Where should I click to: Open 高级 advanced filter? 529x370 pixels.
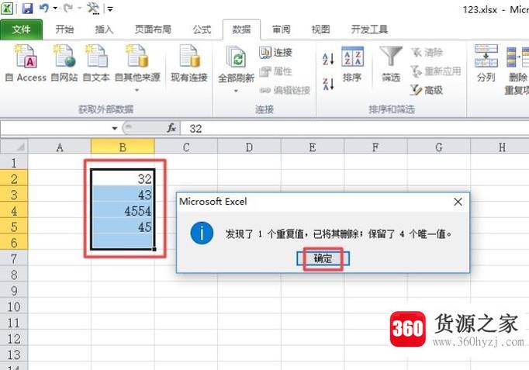(x=427, y=90)
